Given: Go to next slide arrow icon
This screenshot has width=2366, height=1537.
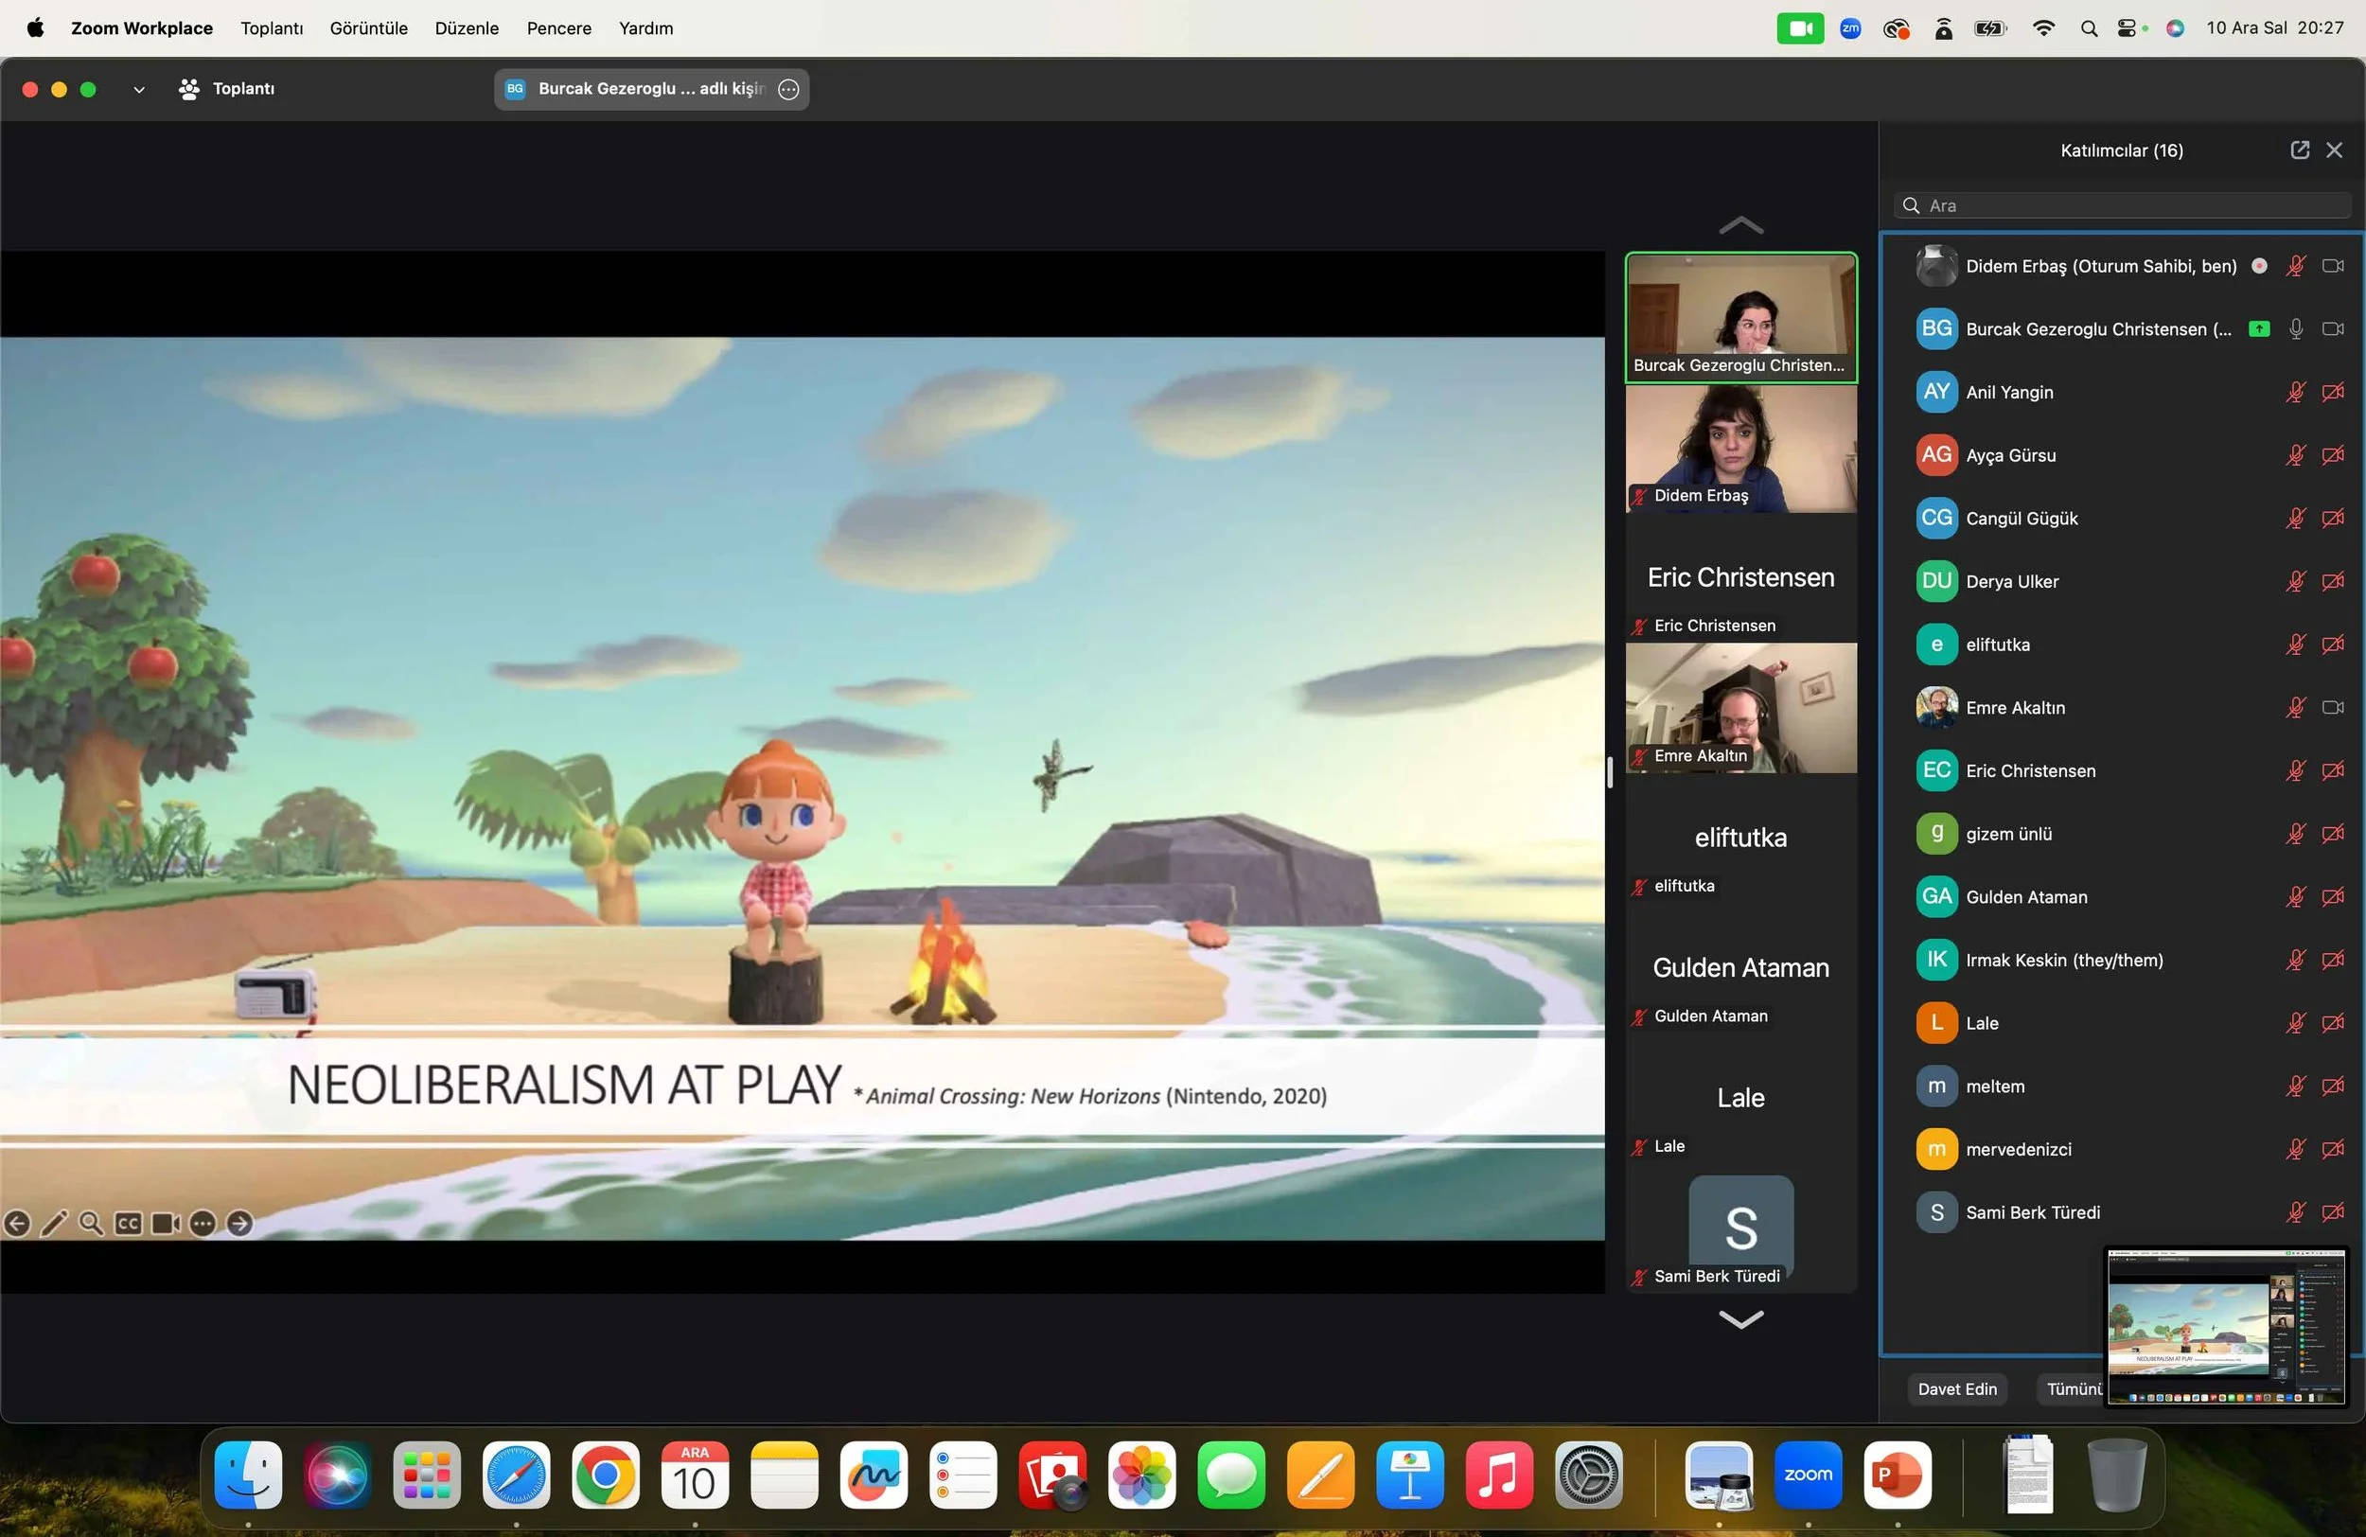Looking at the screenshot, I should 239,1224.
